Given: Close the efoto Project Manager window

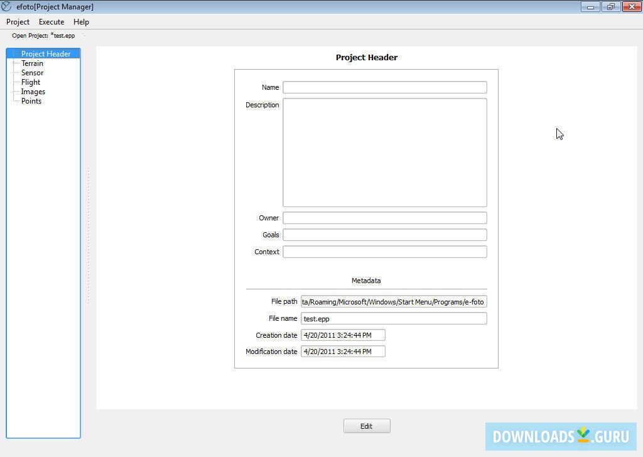Looking at the screenshot, I should [x=632, y=6].
